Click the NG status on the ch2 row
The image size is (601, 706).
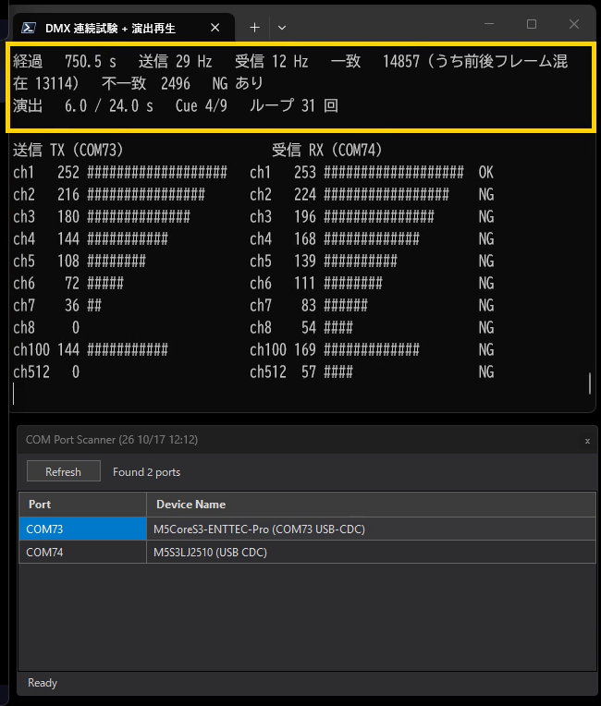486,194
